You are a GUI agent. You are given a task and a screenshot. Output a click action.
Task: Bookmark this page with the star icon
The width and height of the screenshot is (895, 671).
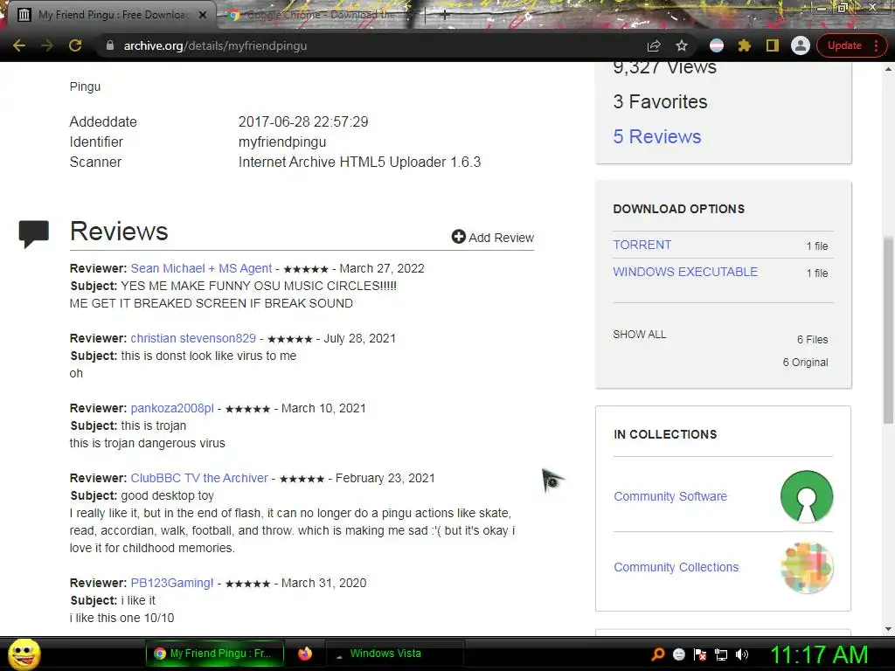682,45
